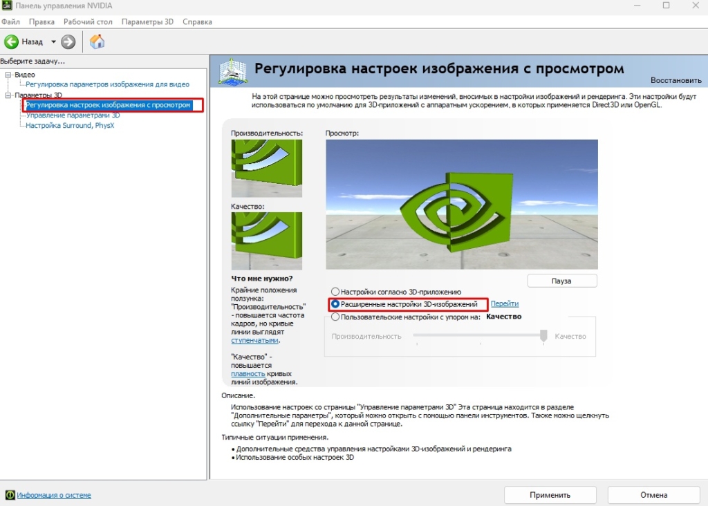Image resolution: width=708 pixels, height=506 pixels.
Task: Click the 'Выберите задачу...' panel heading
Action: click(x=32, y=61)
